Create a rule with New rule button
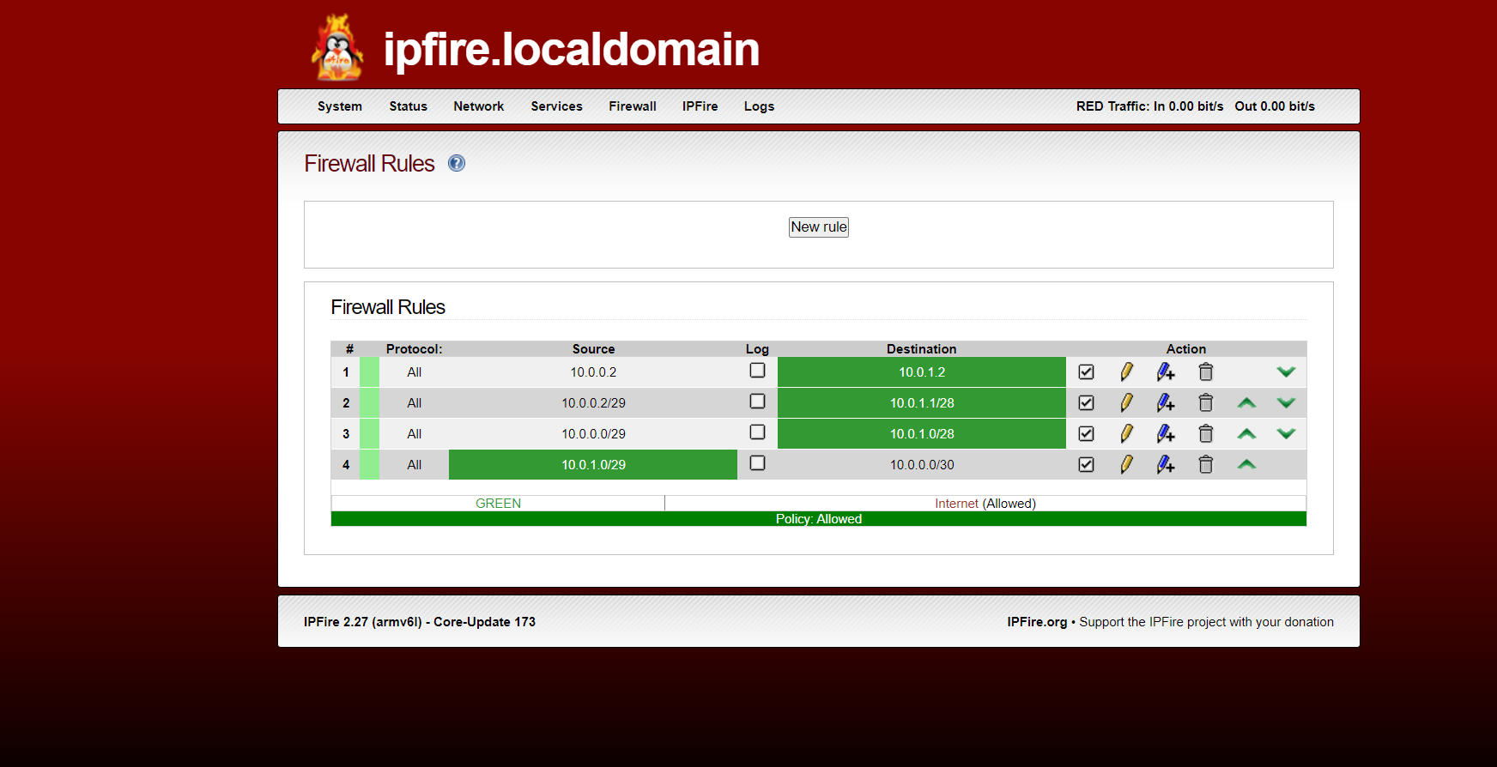This screenshot has width=1497, height=767. tap(819, 227)
